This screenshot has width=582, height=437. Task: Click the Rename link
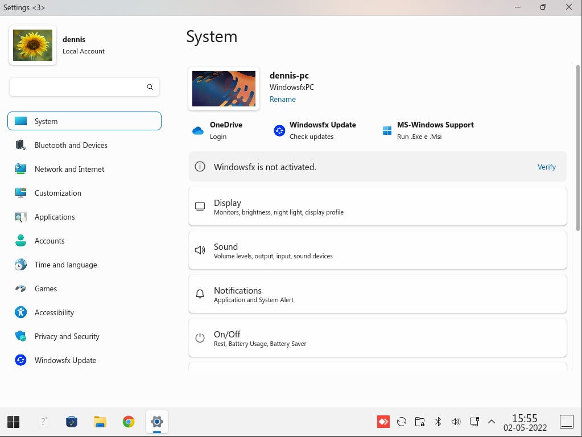283,99
